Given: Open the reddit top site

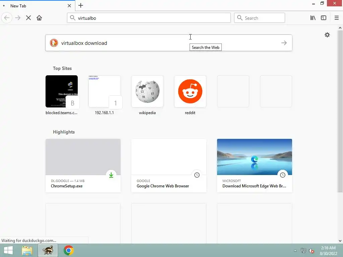Looking at the screenshot, I should (190, 95).
